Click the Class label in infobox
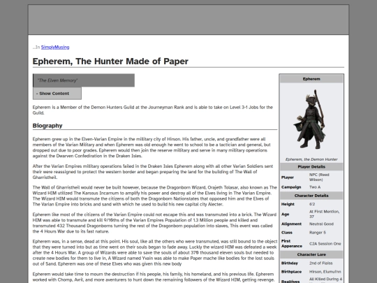Image resolution: width=377 pixels, height=283 pixels. click(287, 233)
